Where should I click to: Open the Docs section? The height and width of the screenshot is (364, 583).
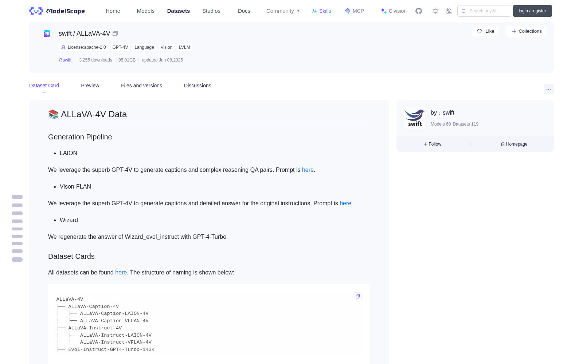pyautogui.click(x=244, y=11)
